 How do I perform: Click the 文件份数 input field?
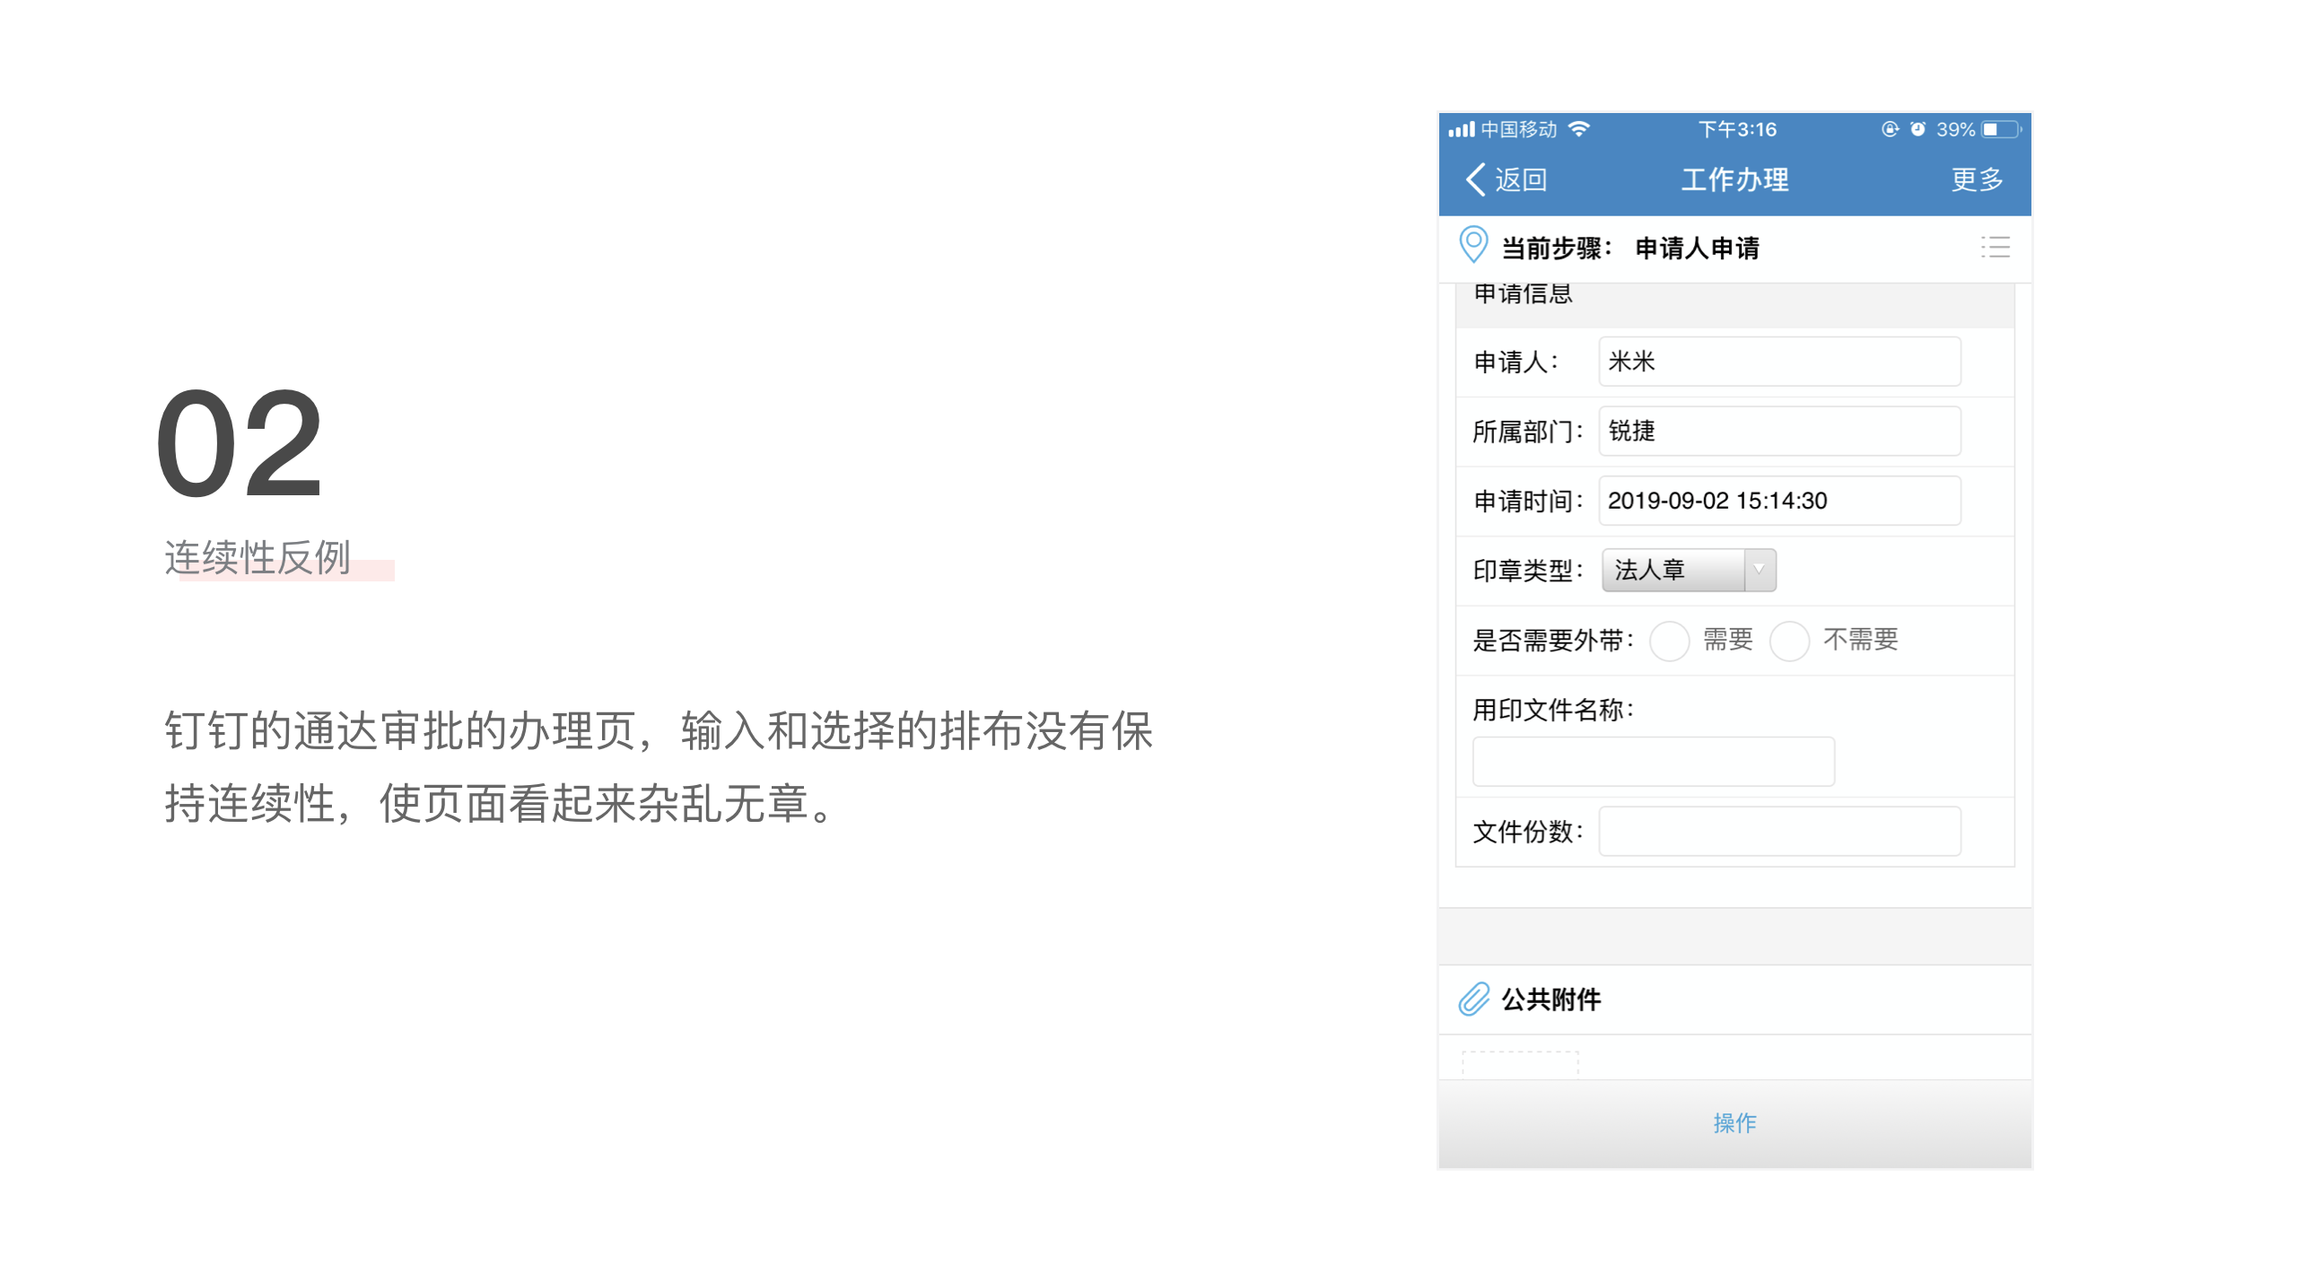1778,831
